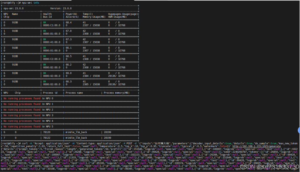
Task: Click the 'Process memory(MB)' column header
Action: (117, 93)
